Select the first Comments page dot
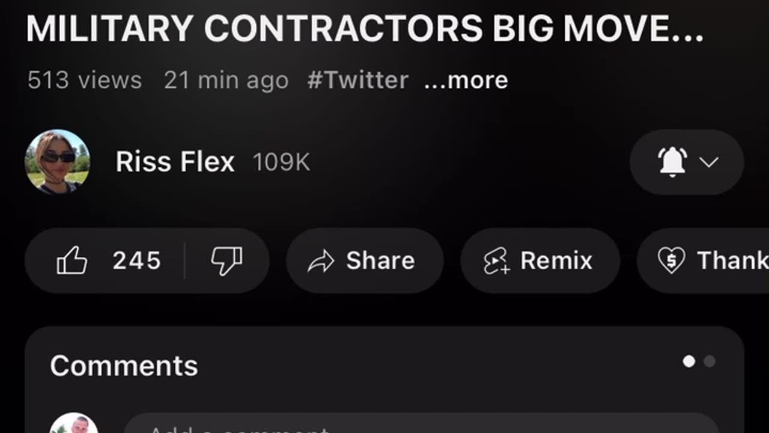The height and width of the screenshot is (433, 769). click(x=689, y=361)
